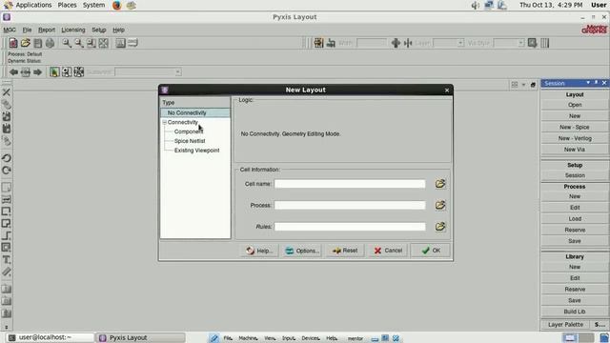Click the green selection mode icon
The image size is (610, 343).
pos(54,72)
